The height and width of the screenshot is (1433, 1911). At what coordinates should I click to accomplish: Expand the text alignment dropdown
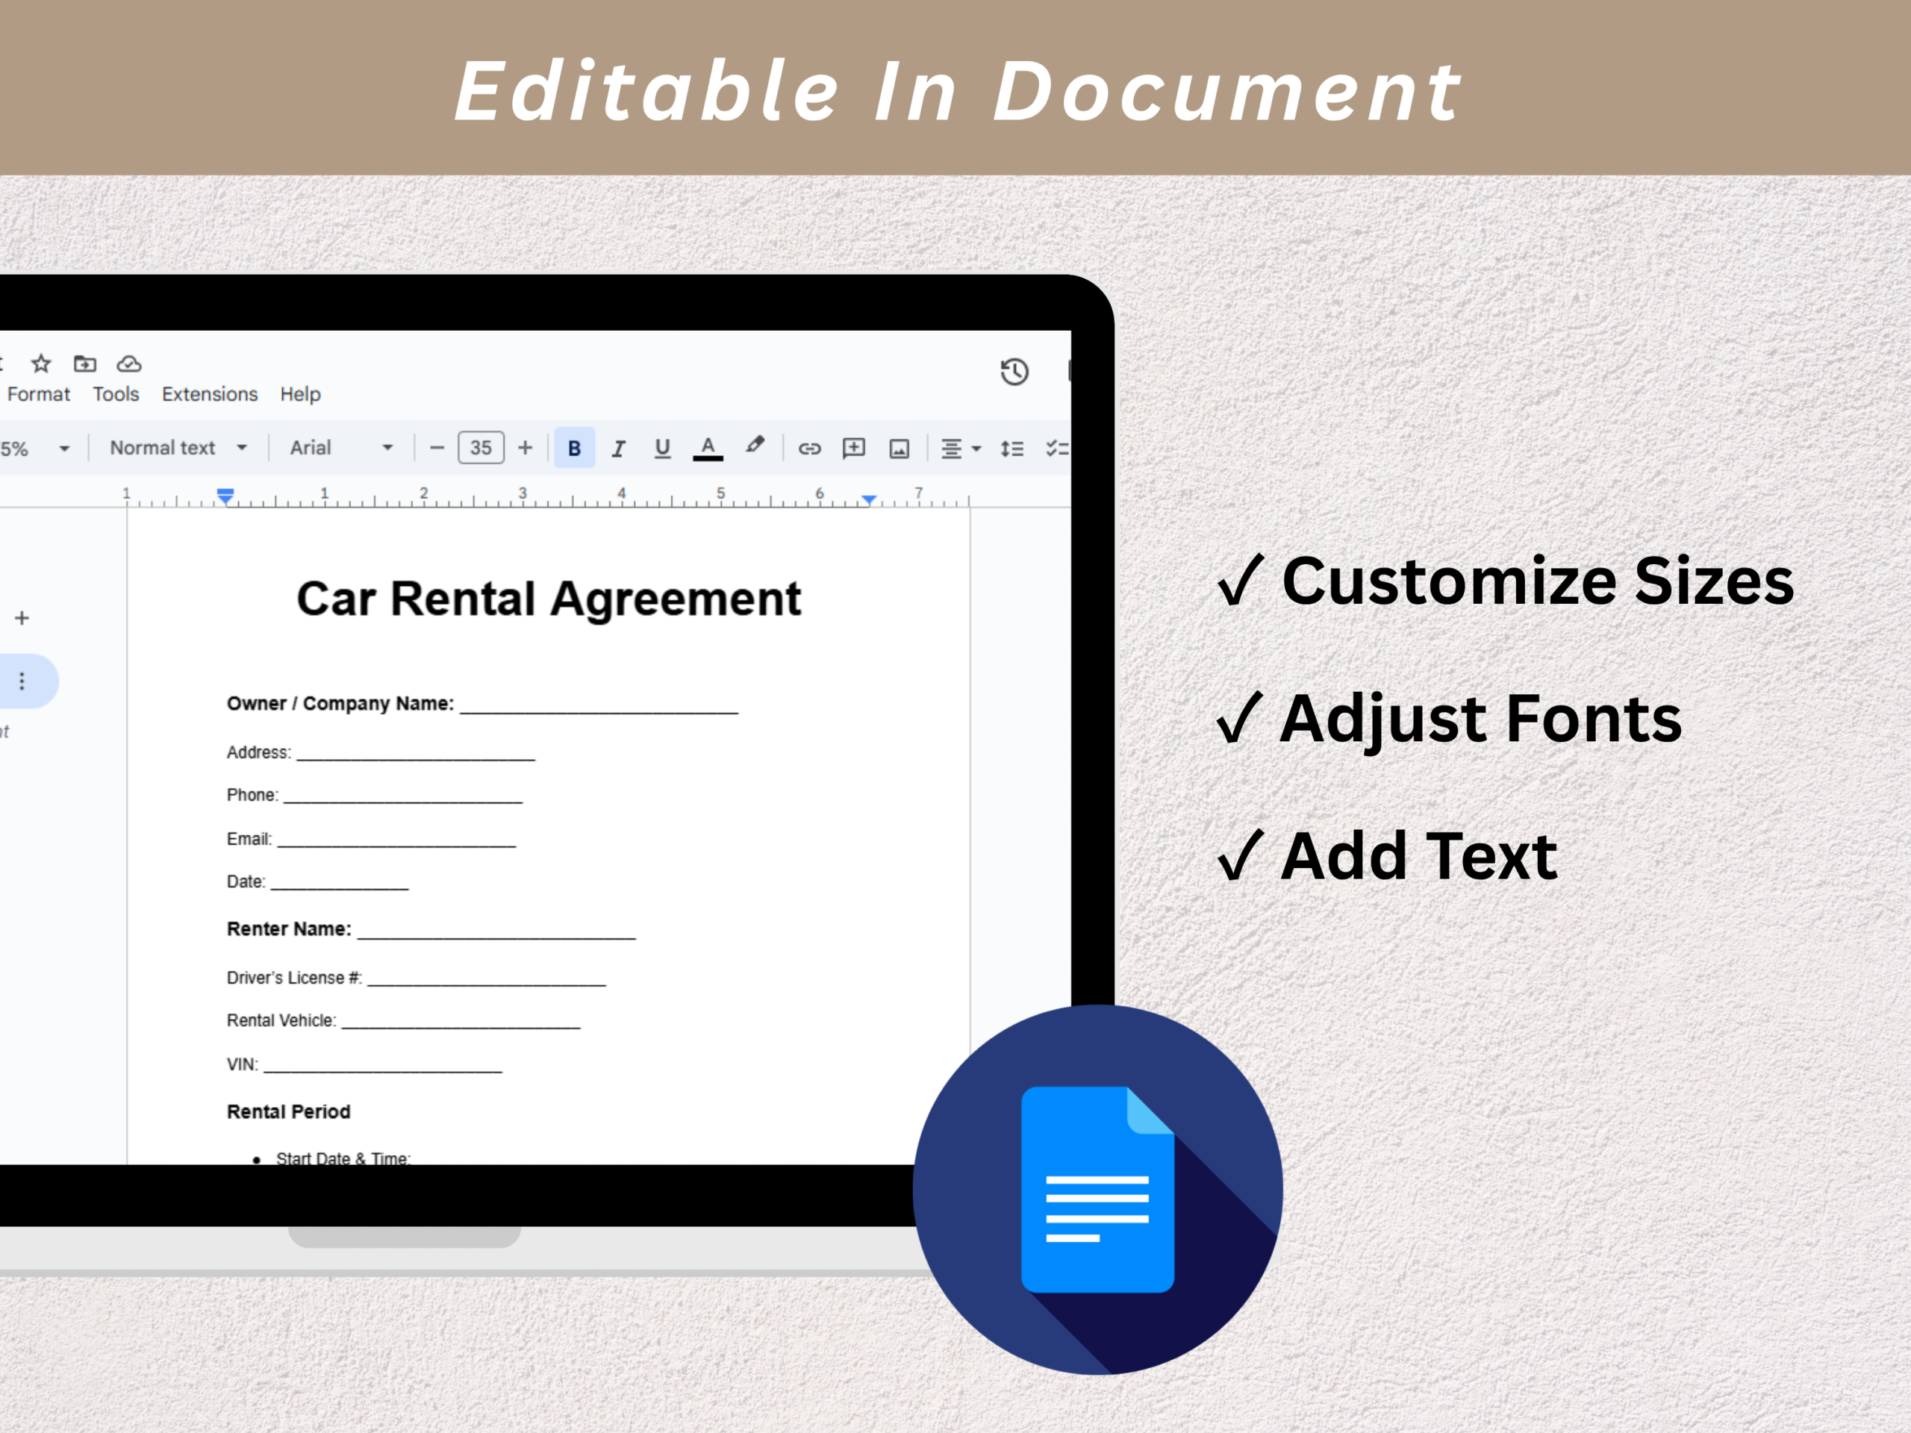[960, 449]
